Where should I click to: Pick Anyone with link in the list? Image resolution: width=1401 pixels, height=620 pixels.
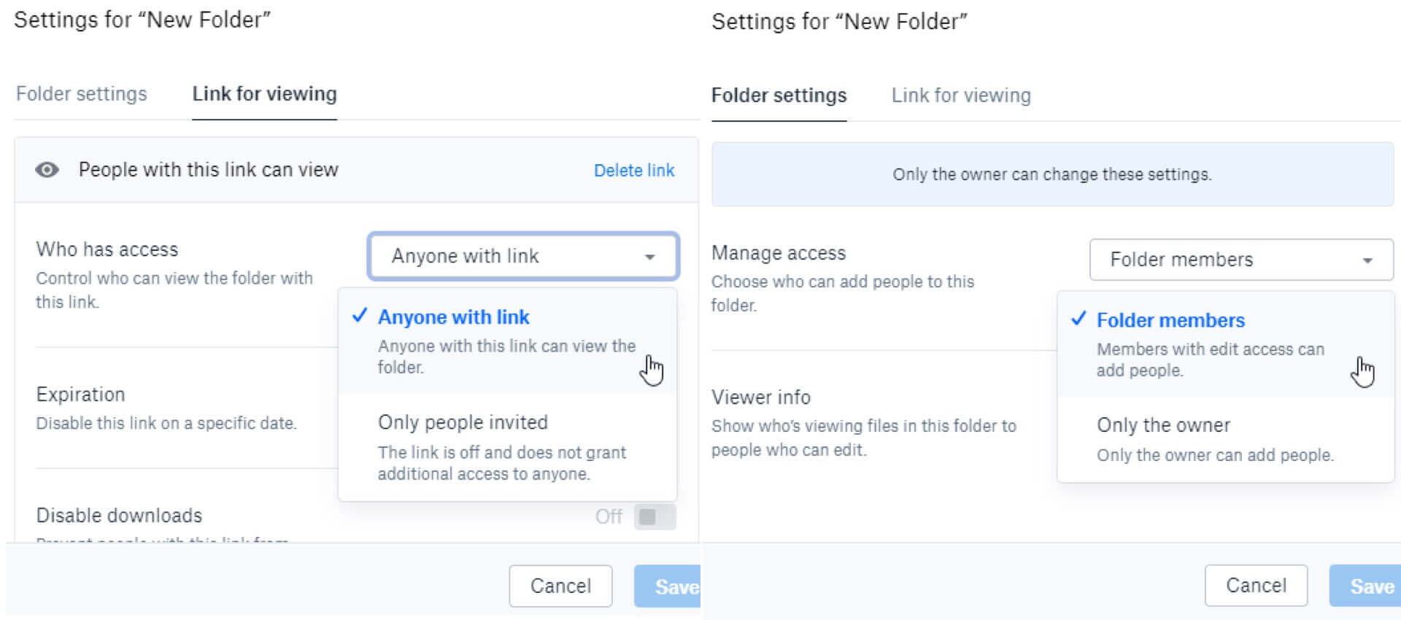(454, 317)
